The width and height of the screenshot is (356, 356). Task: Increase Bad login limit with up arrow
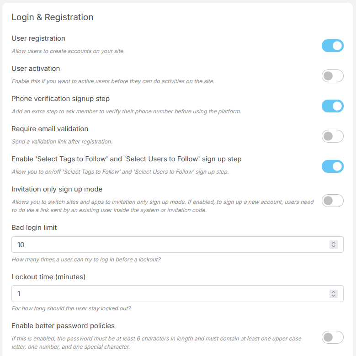[334, 243]
